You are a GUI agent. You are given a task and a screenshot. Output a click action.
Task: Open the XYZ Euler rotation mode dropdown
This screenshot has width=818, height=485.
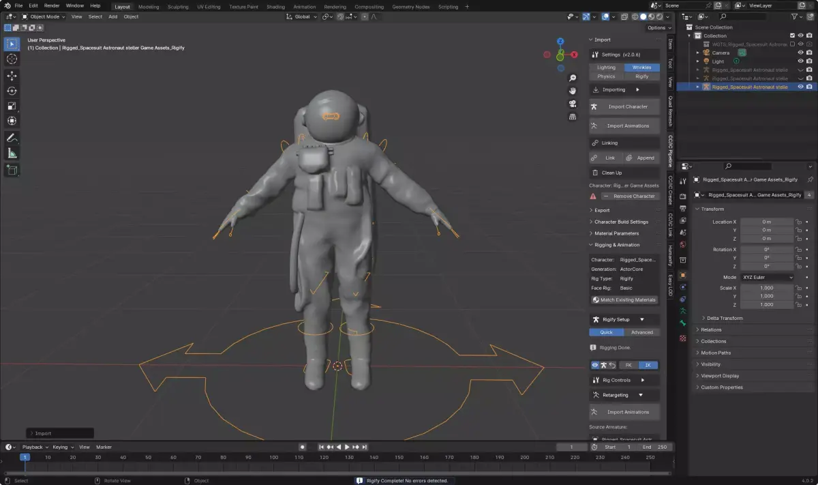pyautogui.click(x=767, y=278)
